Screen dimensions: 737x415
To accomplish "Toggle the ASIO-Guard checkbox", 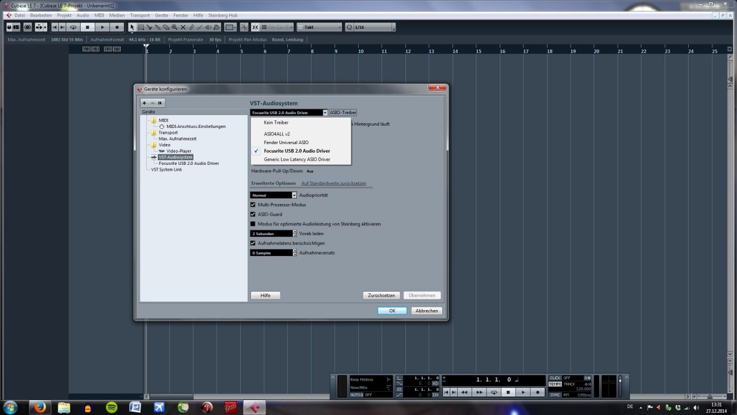I will (253, 214).
